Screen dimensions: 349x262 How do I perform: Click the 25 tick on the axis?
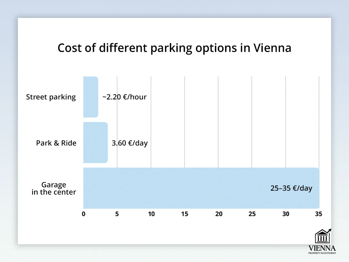tap(252, 214)
